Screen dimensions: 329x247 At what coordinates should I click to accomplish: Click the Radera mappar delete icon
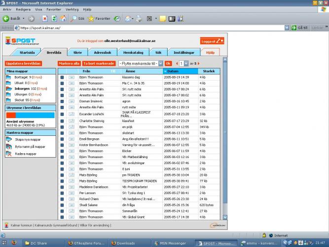tap(10, 154)
